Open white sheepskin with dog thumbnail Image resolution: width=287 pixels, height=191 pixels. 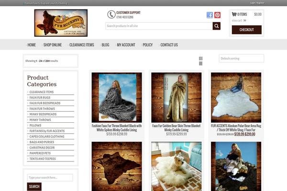coord(177,166)
